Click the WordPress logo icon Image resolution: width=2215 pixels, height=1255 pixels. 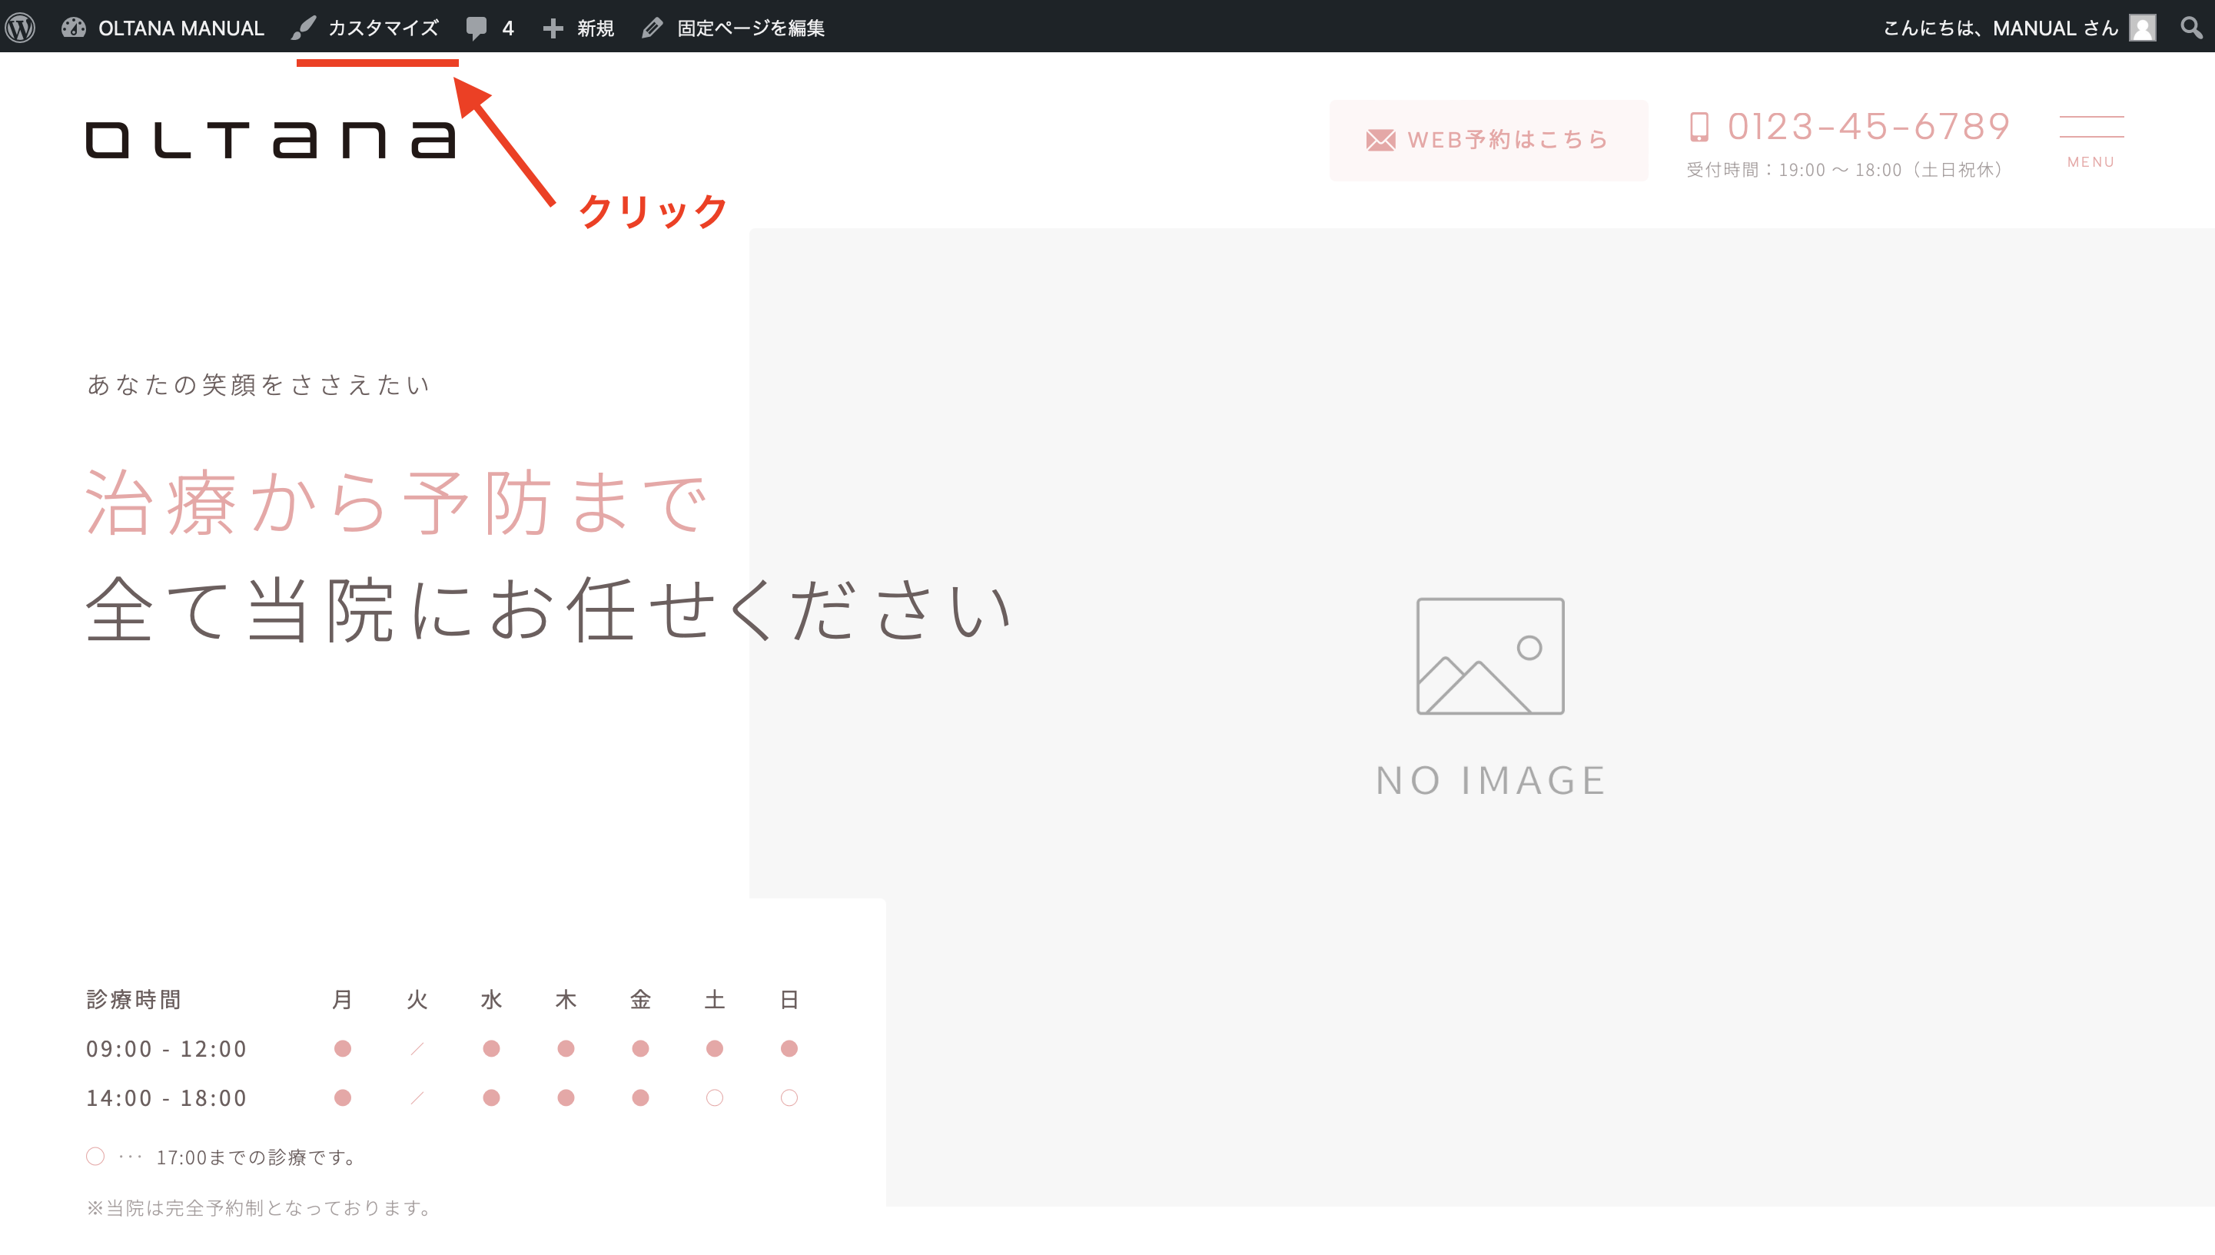(x=21, y=27)
